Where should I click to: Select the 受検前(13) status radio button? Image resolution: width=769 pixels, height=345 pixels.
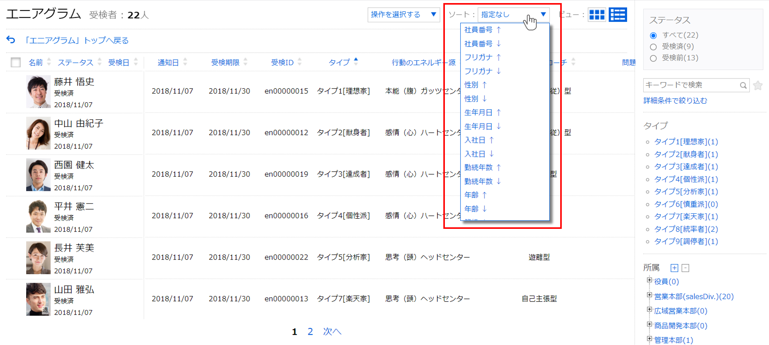point(653,58)
